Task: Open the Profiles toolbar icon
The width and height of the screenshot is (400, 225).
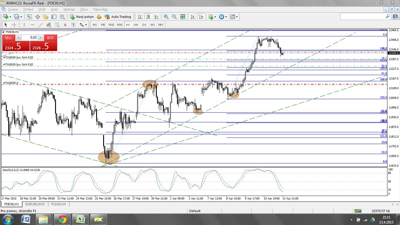Action: click(16, 17)
